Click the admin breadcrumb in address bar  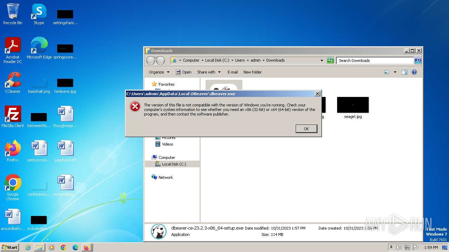[255, 60]
